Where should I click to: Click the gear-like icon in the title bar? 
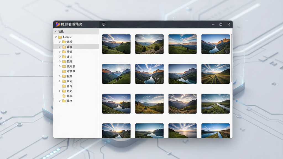click(x=104, y=24)
